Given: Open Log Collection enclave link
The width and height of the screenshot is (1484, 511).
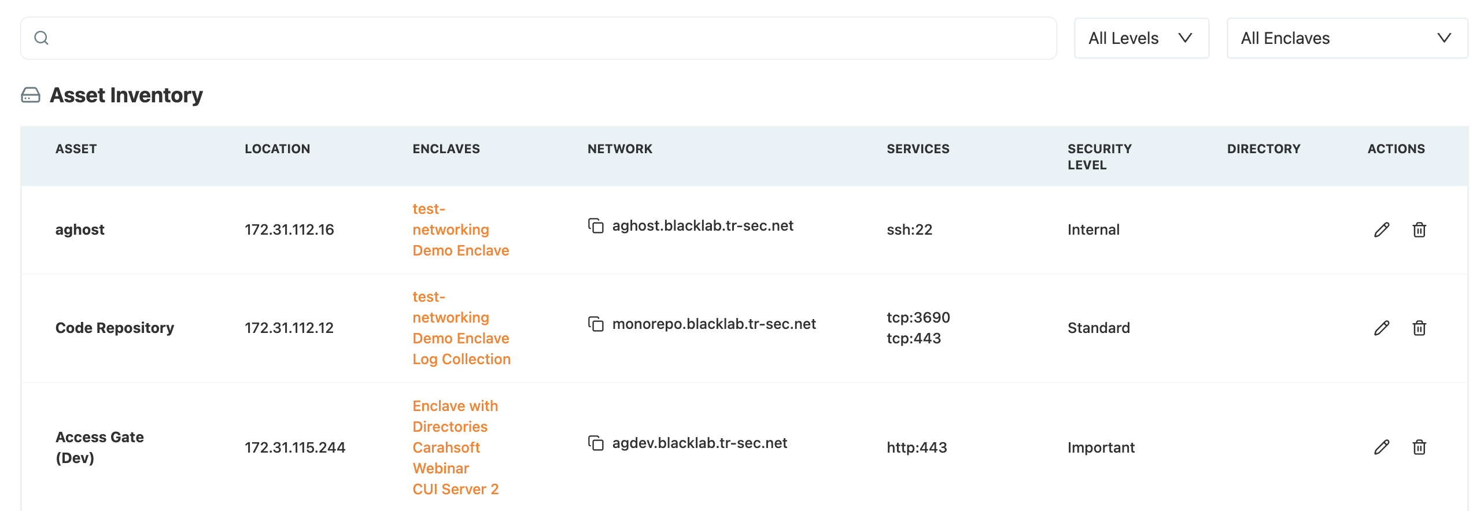Looking at the screenshot, I should [x=462, y=359].
